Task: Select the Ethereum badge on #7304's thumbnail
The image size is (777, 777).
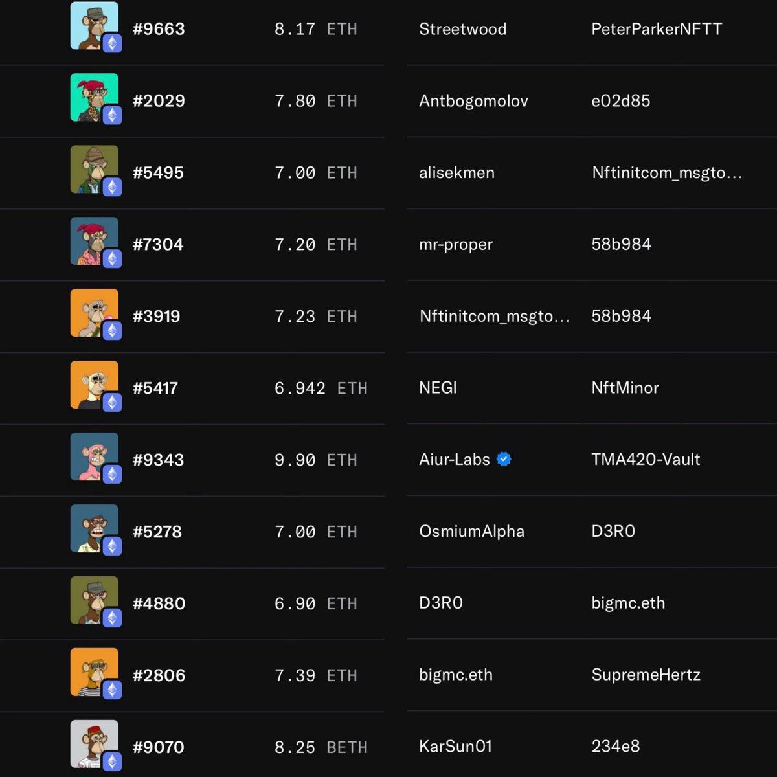Action: tap(112, 259)
